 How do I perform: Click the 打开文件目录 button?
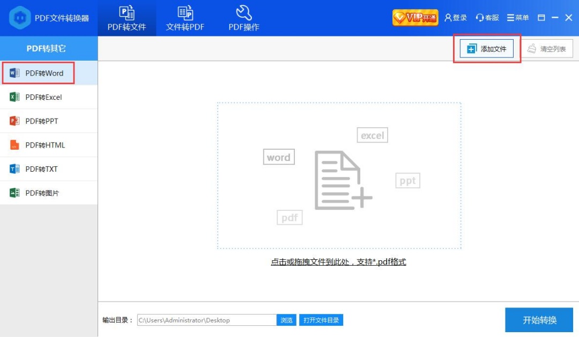point(321,320)
